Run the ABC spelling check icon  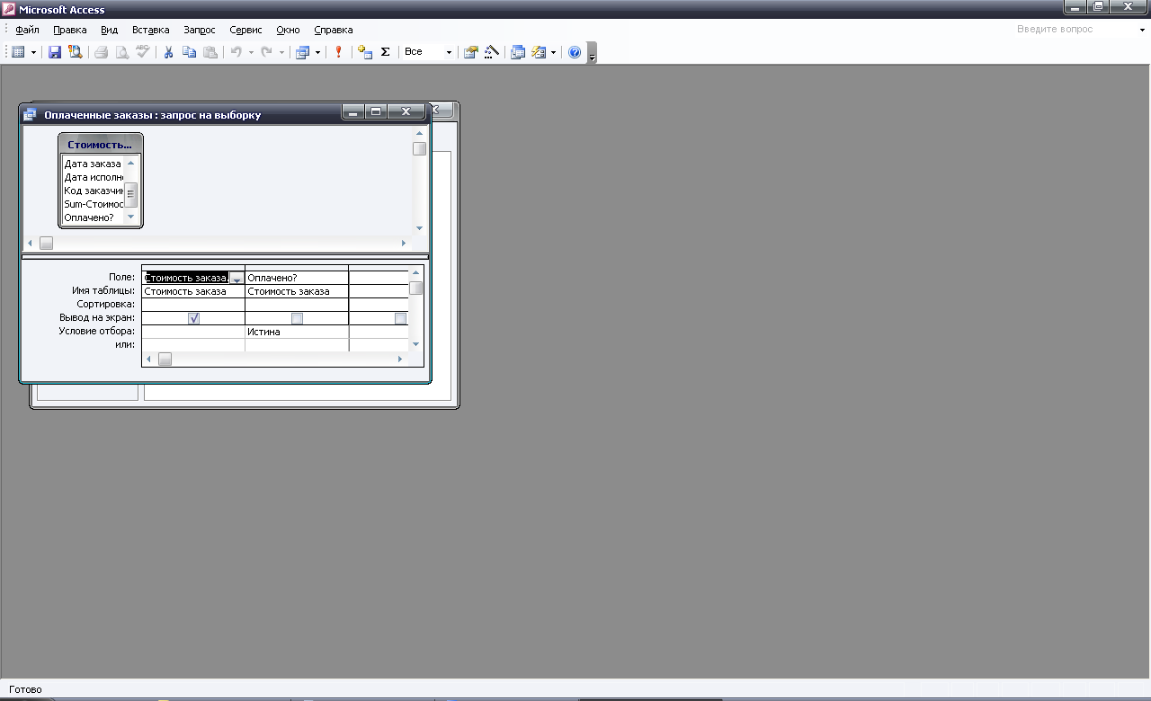(x=142, y=52)
